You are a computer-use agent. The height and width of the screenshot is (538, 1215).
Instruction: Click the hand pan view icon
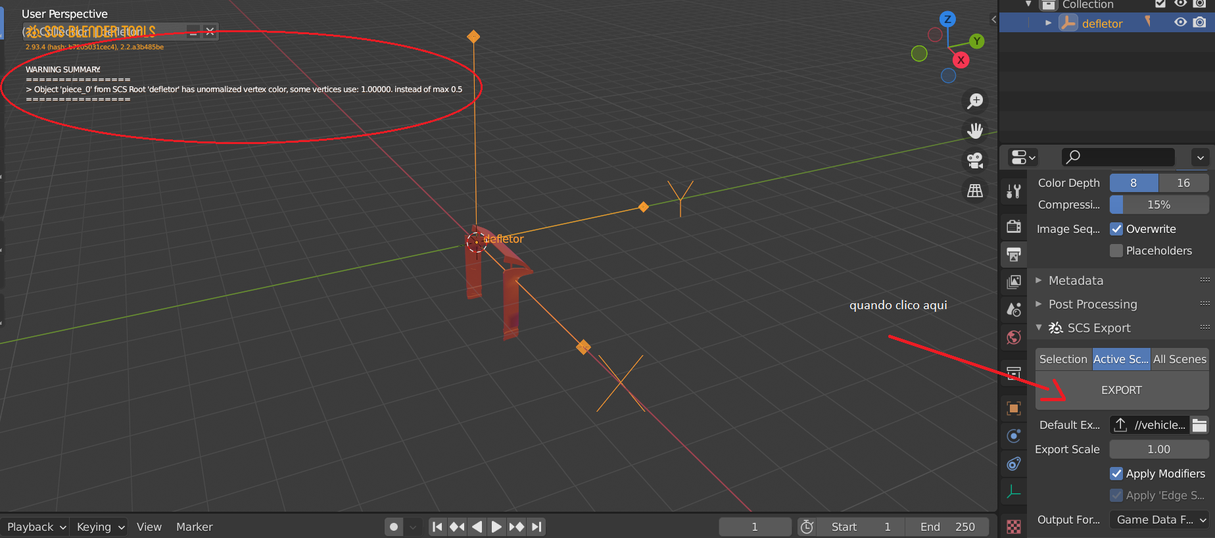(975, 131)
